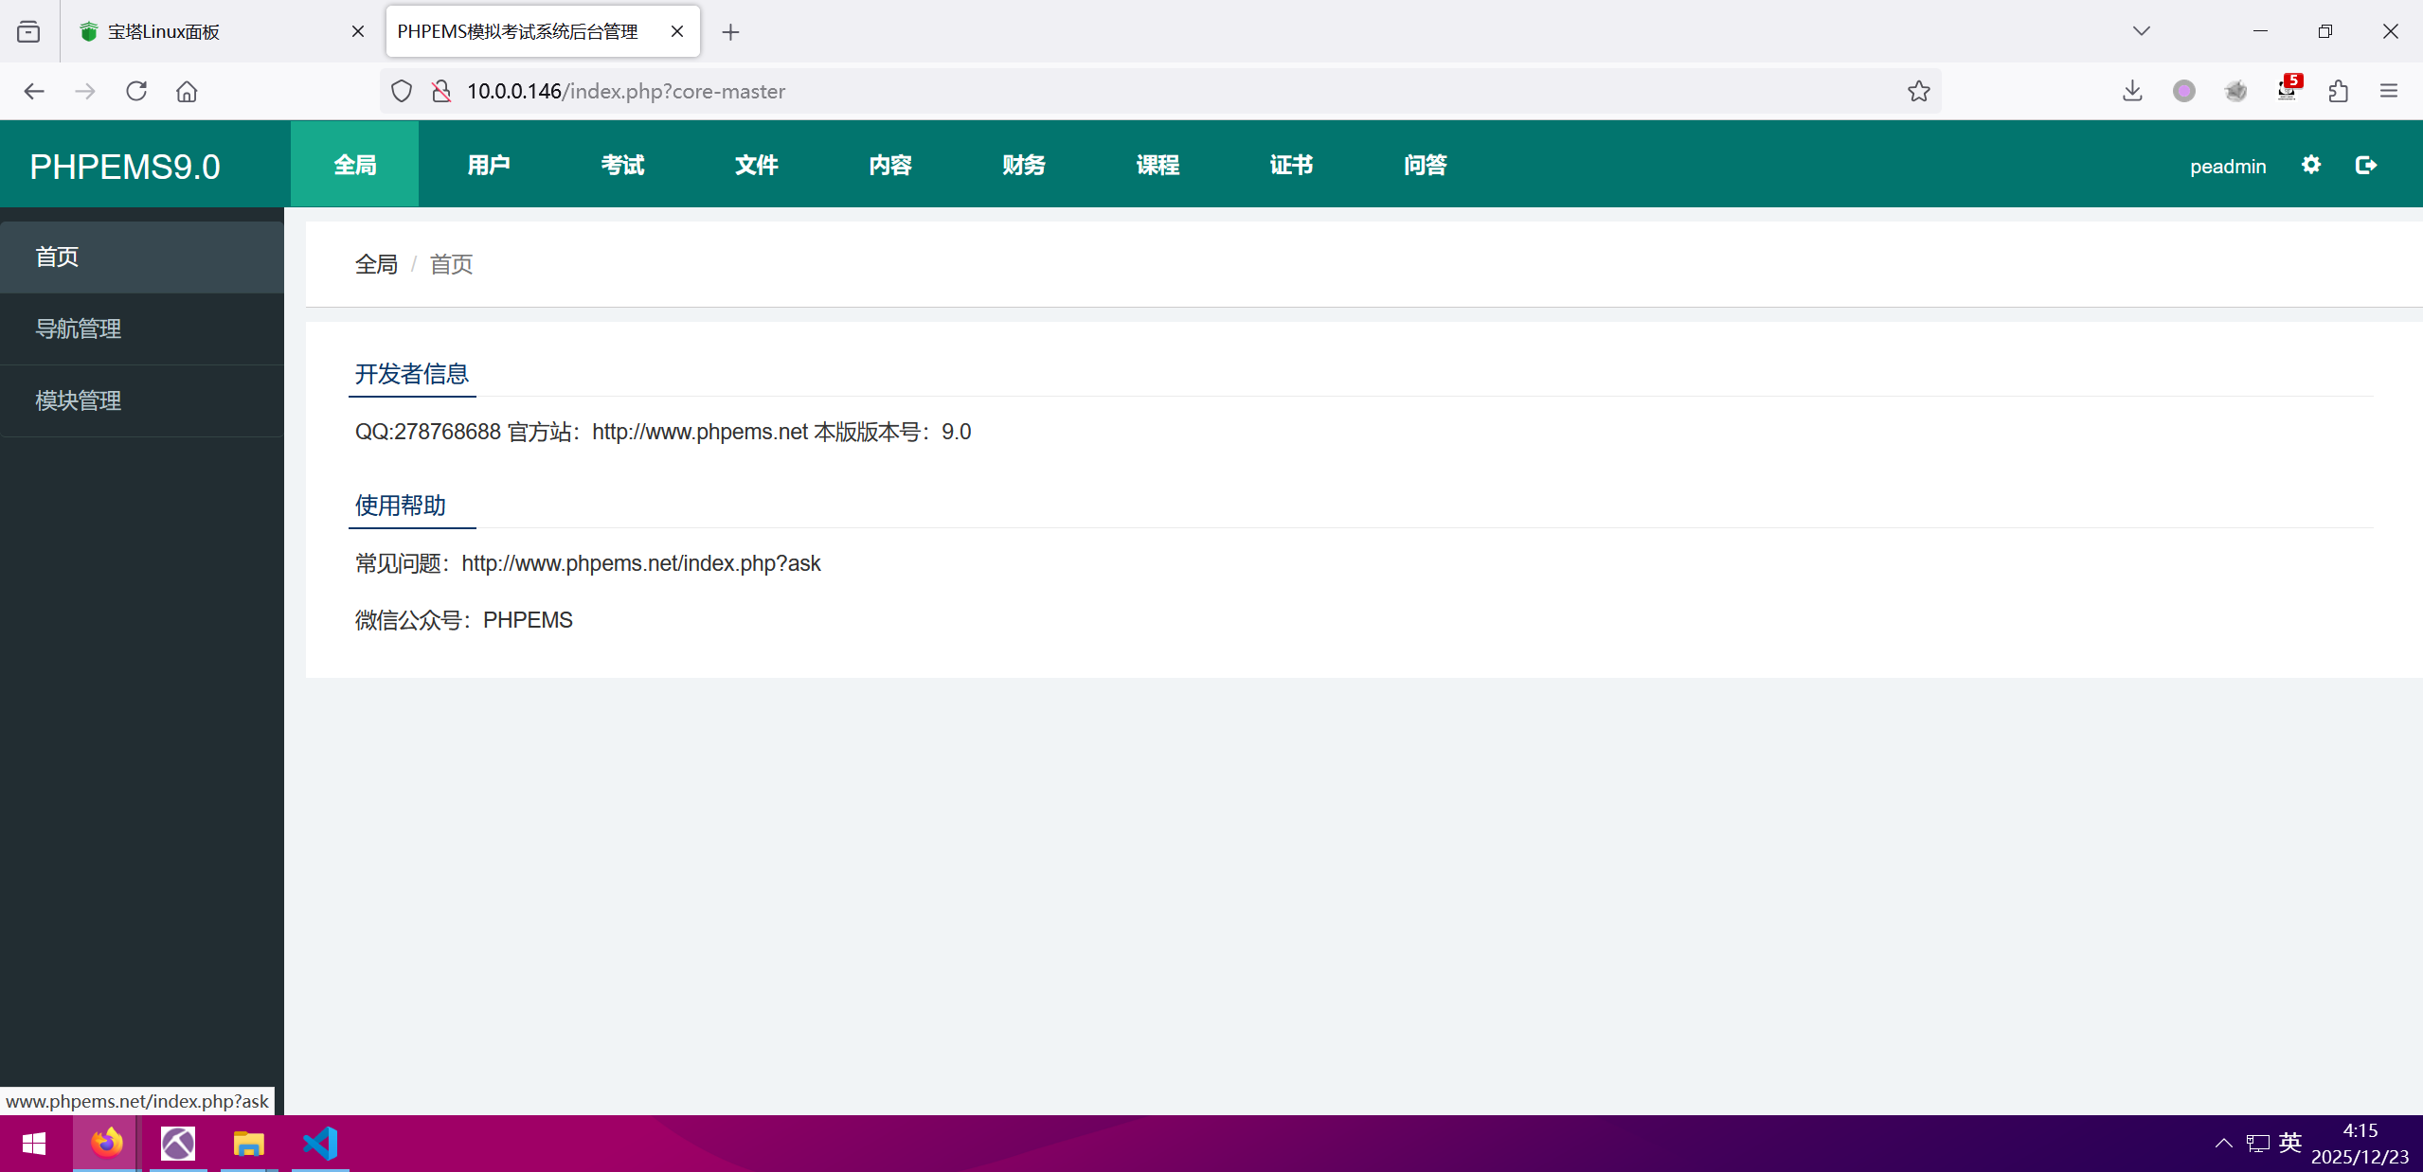Open the 用户 navigation tab
This screenshot has width=2423, height=1172.
tap(489, 165)
